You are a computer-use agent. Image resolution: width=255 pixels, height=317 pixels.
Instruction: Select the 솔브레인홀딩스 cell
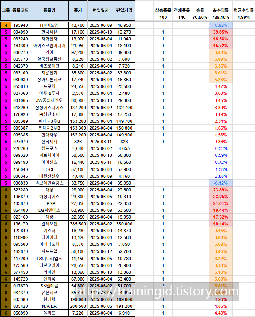tap(49, 183)
